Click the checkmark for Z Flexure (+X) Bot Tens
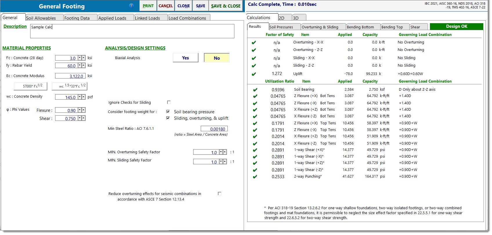Viewport: 492px width, 235px height. (x=255, y=96)
